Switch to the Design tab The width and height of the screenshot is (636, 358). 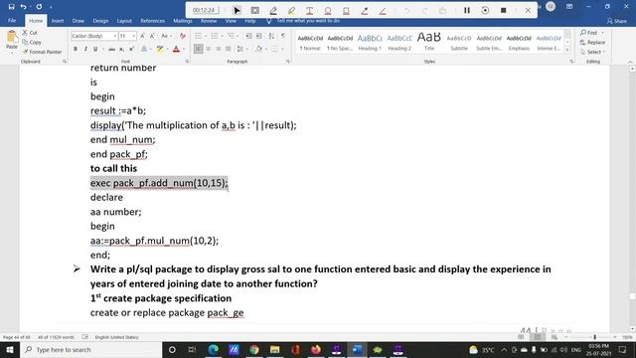[100, 20]
